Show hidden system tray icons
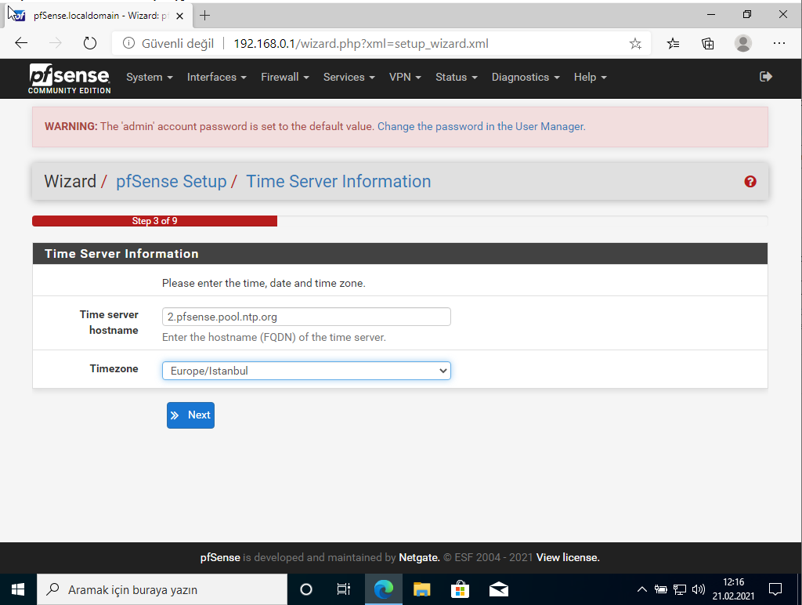The image size is (802, 605). pos(642,589)
